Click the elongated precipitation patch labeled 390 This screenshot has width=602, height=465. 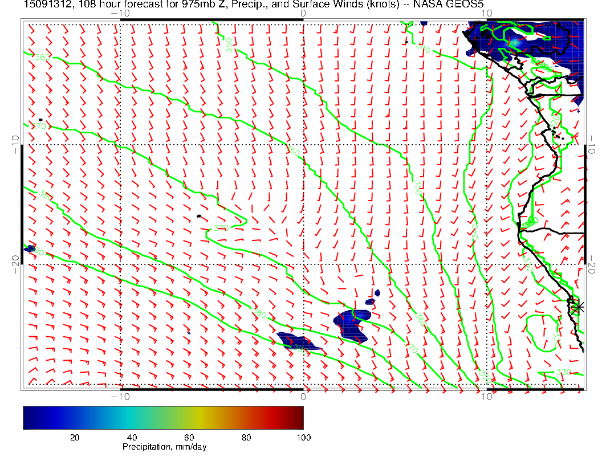pyautogui.click(x=297, y=342)
